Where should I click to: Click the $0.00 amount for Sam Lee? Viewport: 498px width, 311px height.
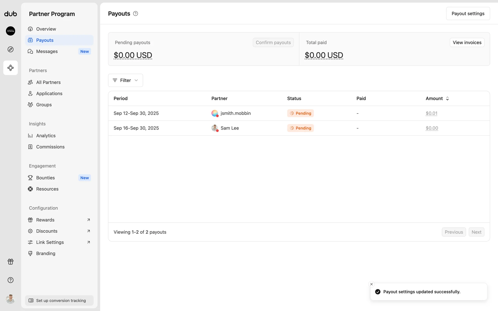point(432,128)
